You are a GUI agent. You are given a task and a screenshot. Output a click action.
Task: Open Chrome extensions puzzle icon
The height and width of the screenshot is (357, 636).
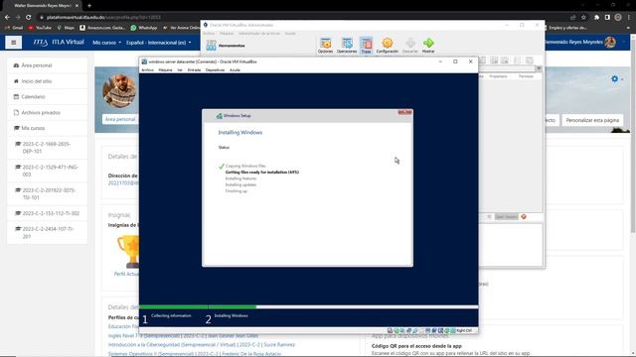[596, 17]
